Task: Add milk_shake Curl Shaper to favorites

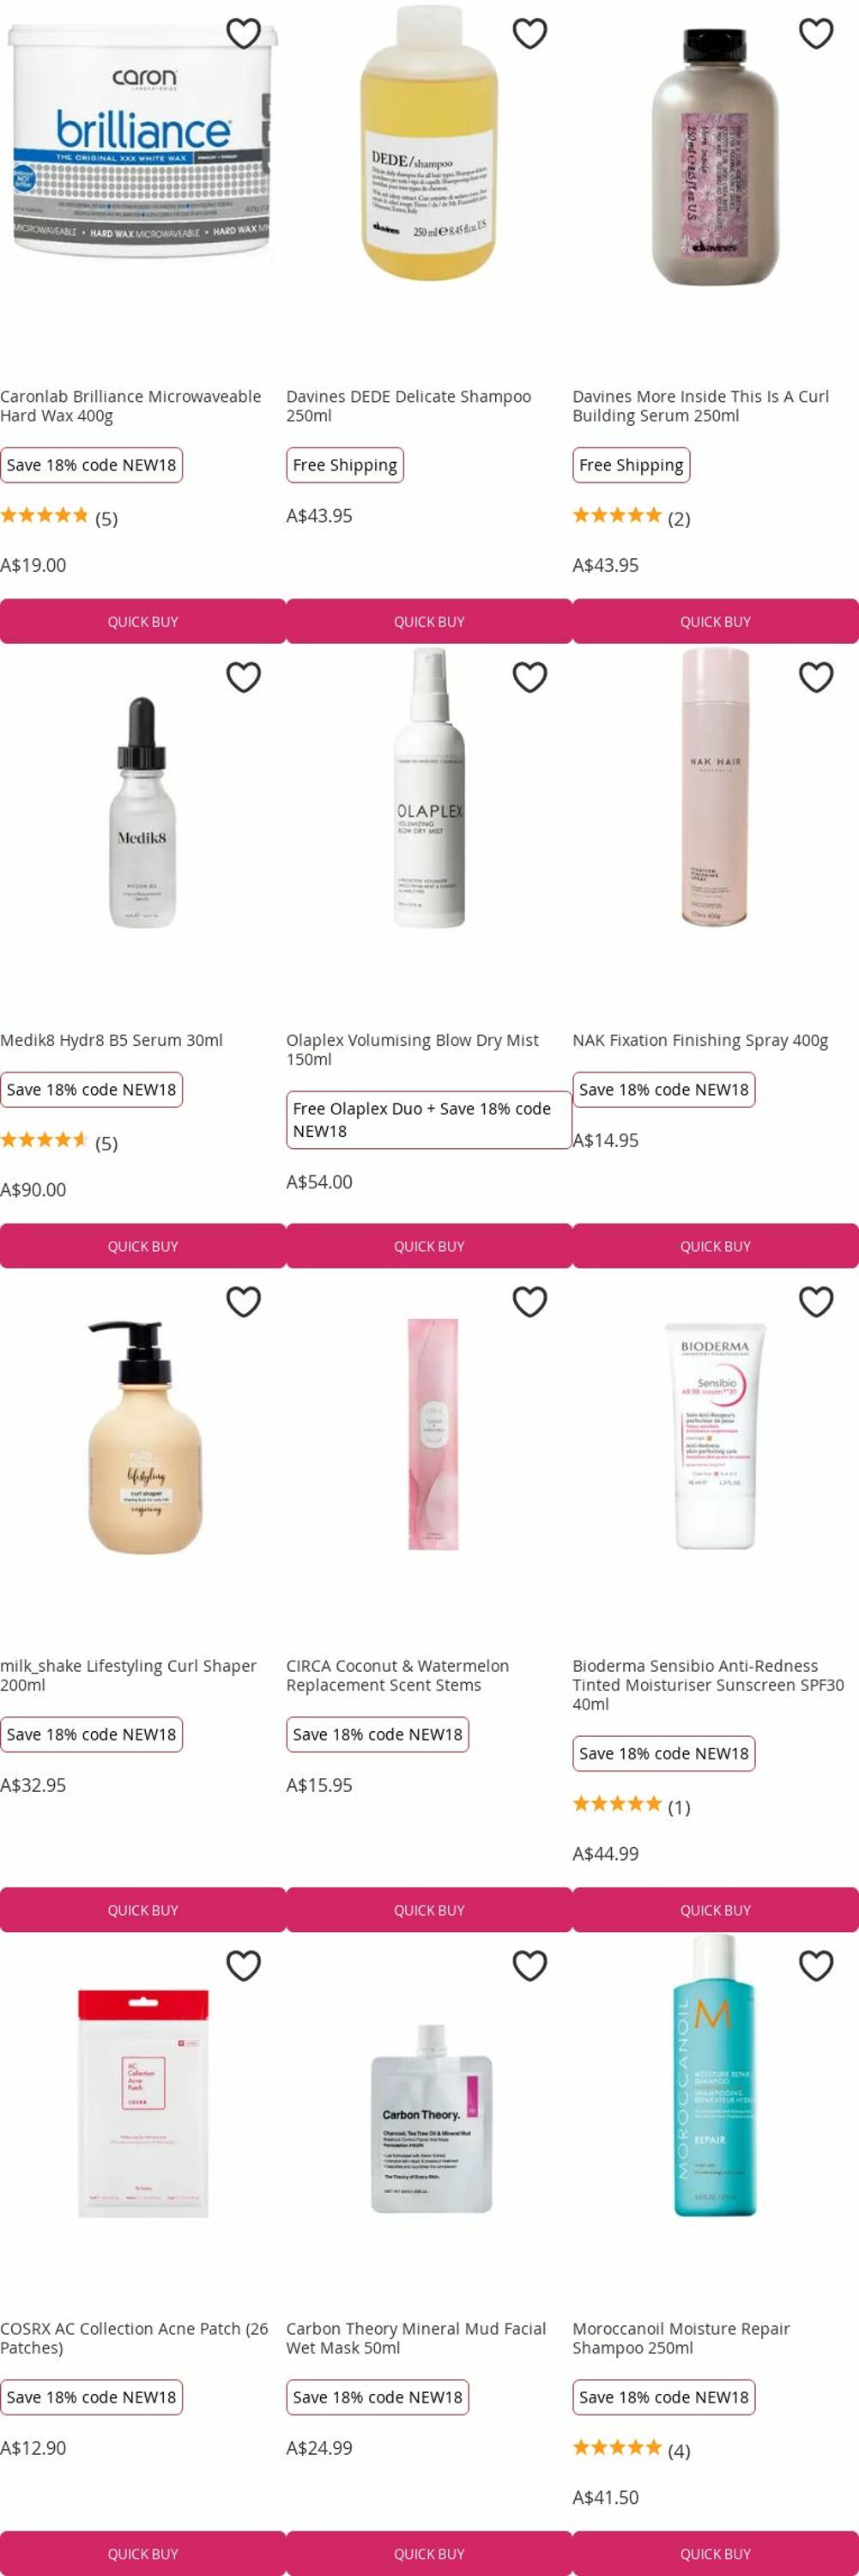Action: pyautogui.click(x=244, y=1301)
